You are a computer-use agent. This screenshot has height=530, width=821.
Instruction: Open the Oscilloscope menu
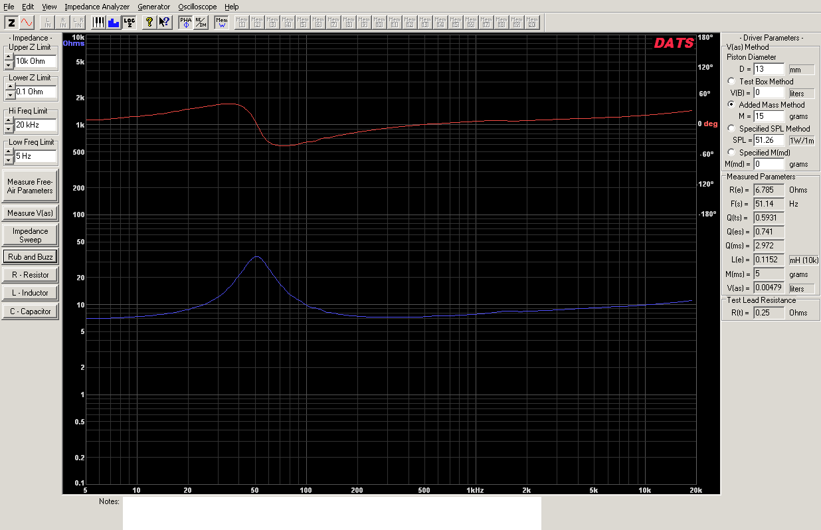tap(197, 7)
